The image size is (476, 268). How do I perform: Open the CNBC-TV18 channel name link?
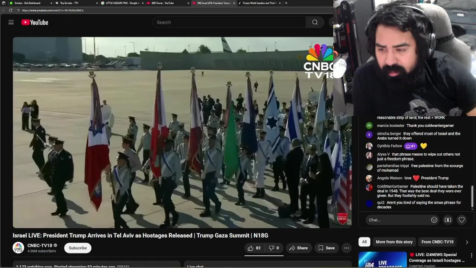[x=40, y=245]
